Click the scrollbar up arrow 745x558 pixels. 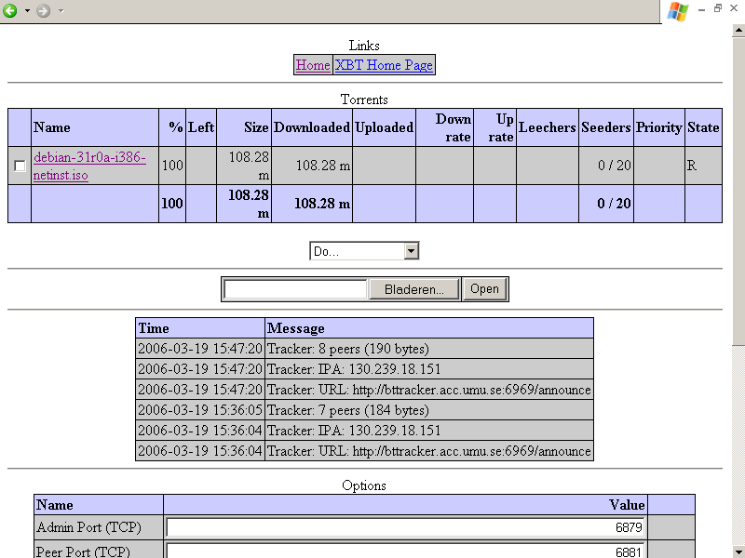pyautogui.click(x=738, y=32)
